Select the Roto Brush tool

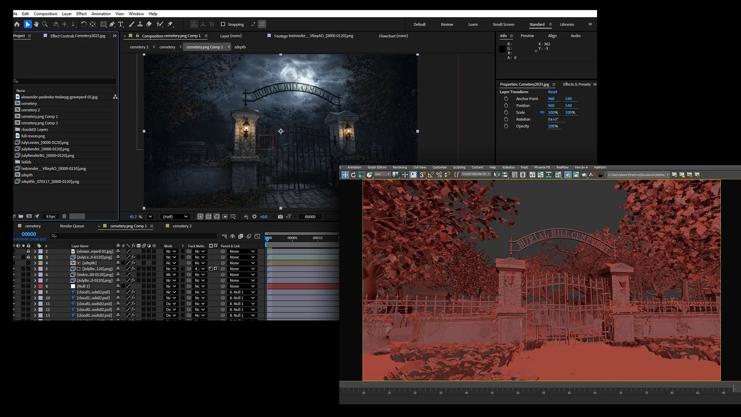point(159,24)
